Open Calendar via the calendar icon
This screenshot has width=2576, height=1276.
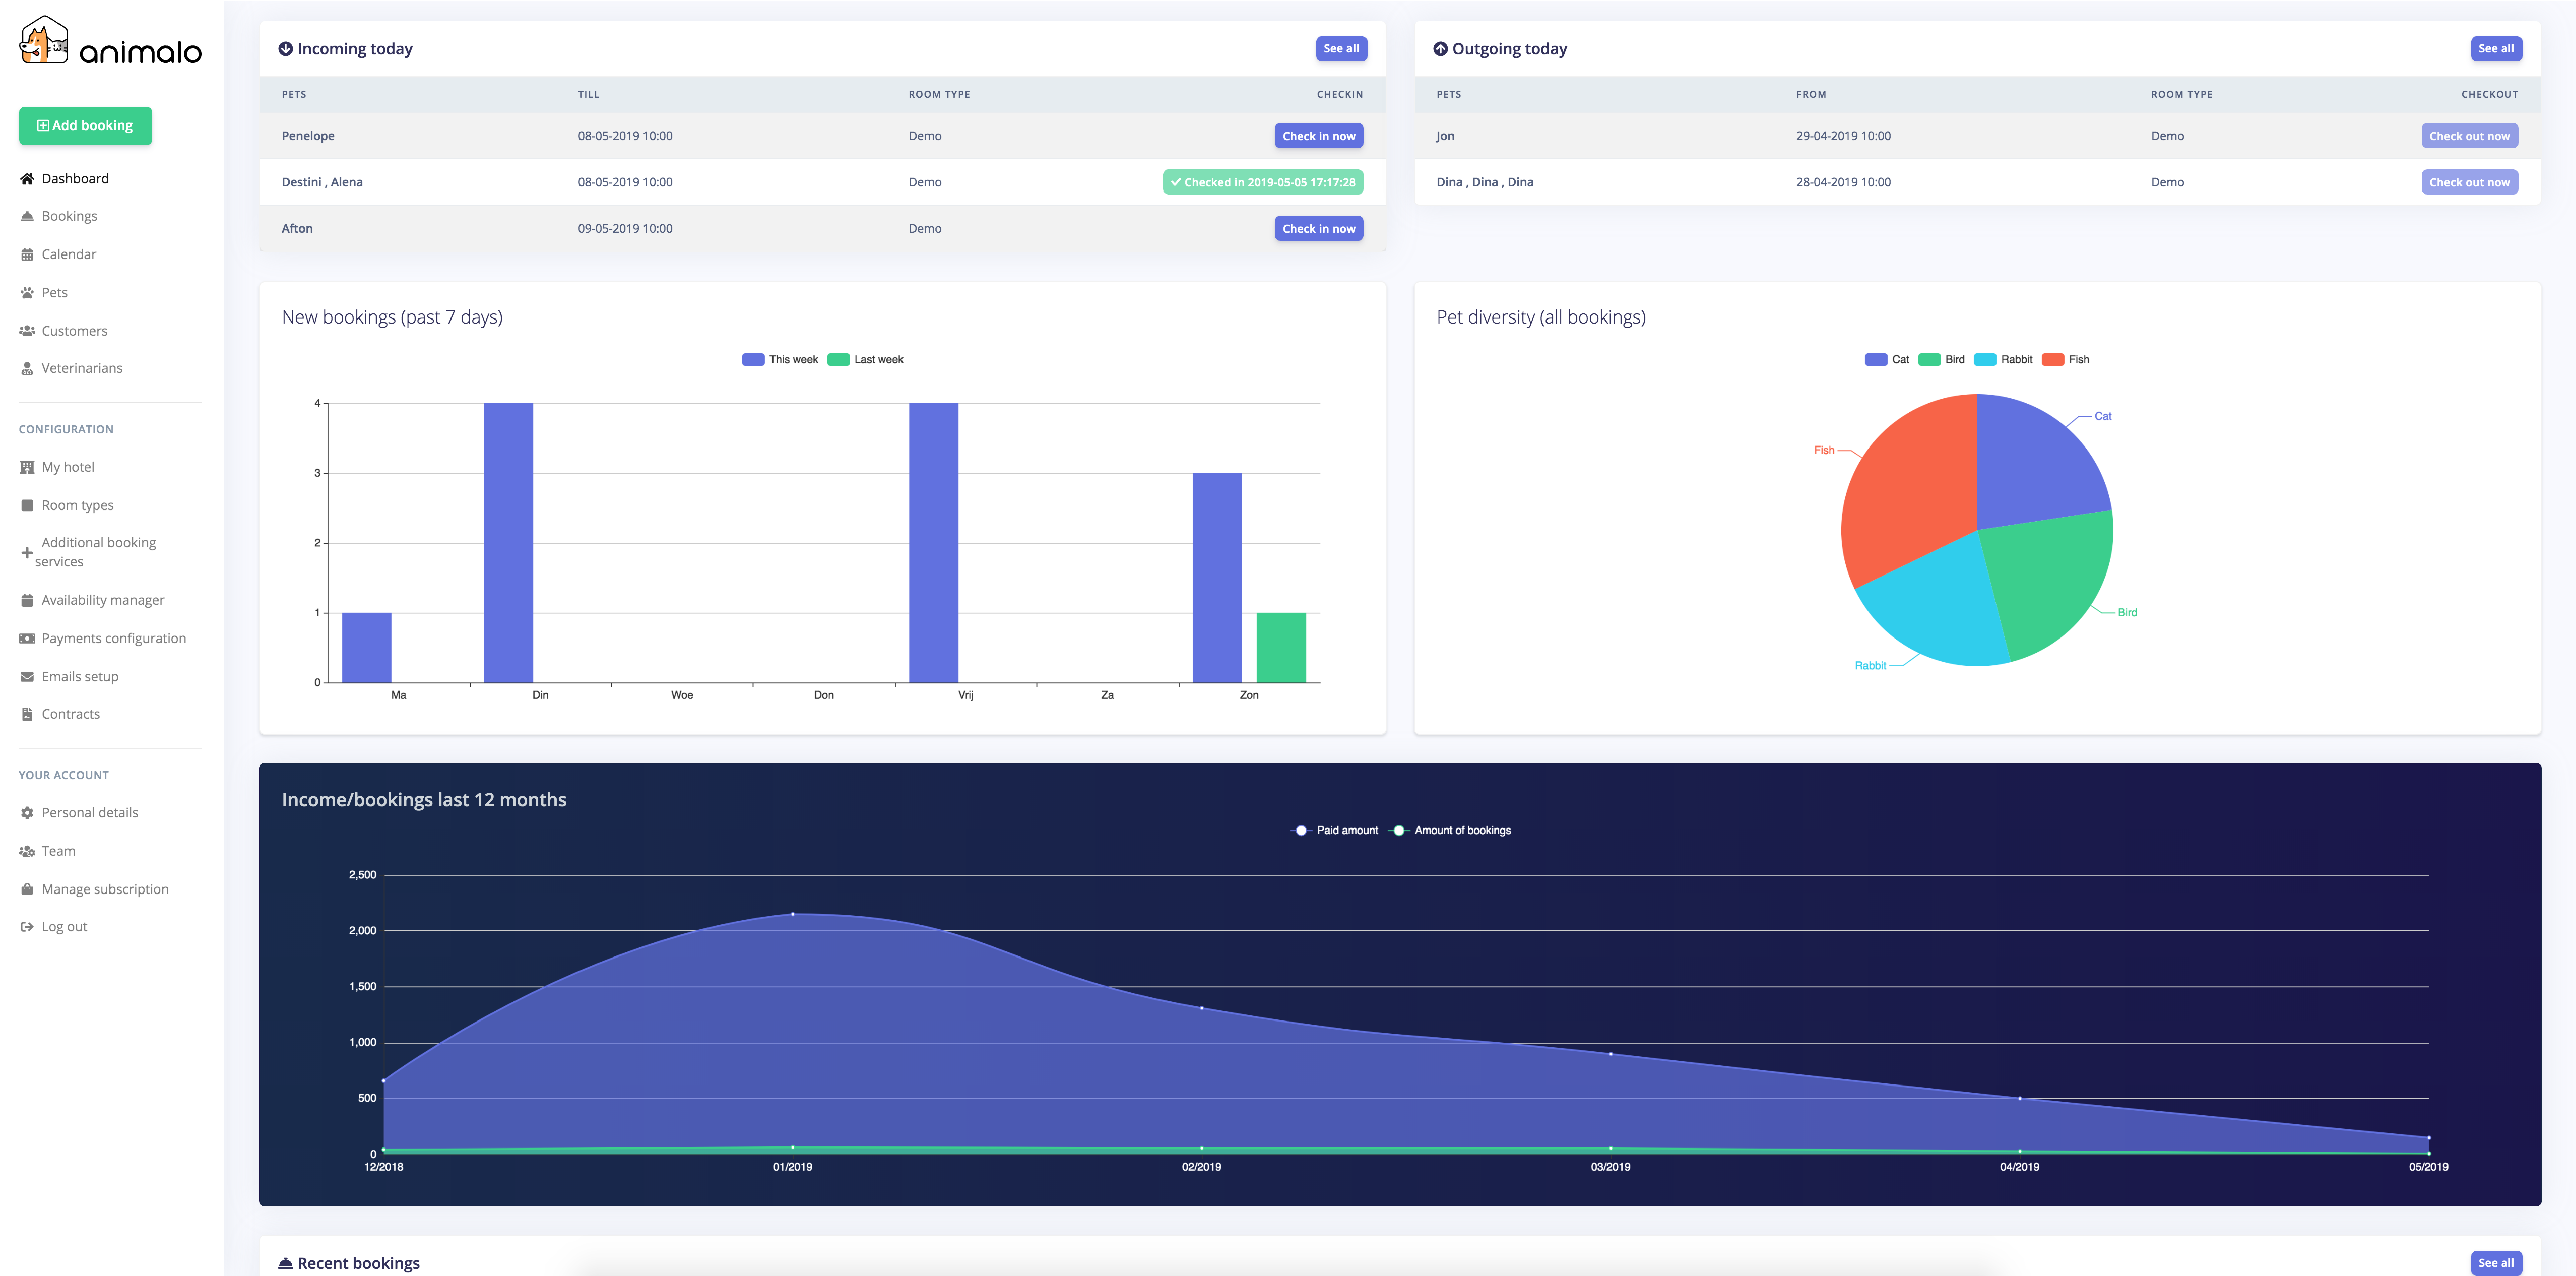pyautogui.click(x=27, y=255)
